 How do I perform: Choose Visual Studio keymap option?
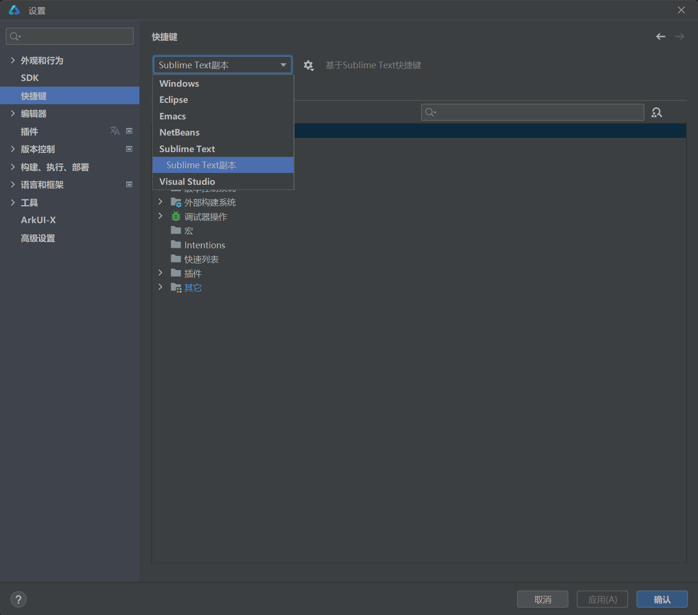pos(187,181)
